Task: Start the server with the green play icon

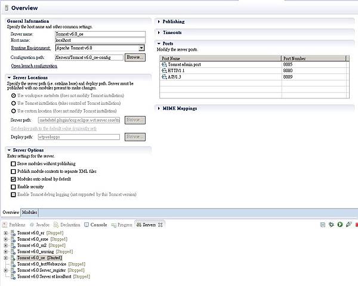Action: coord(340,225)
